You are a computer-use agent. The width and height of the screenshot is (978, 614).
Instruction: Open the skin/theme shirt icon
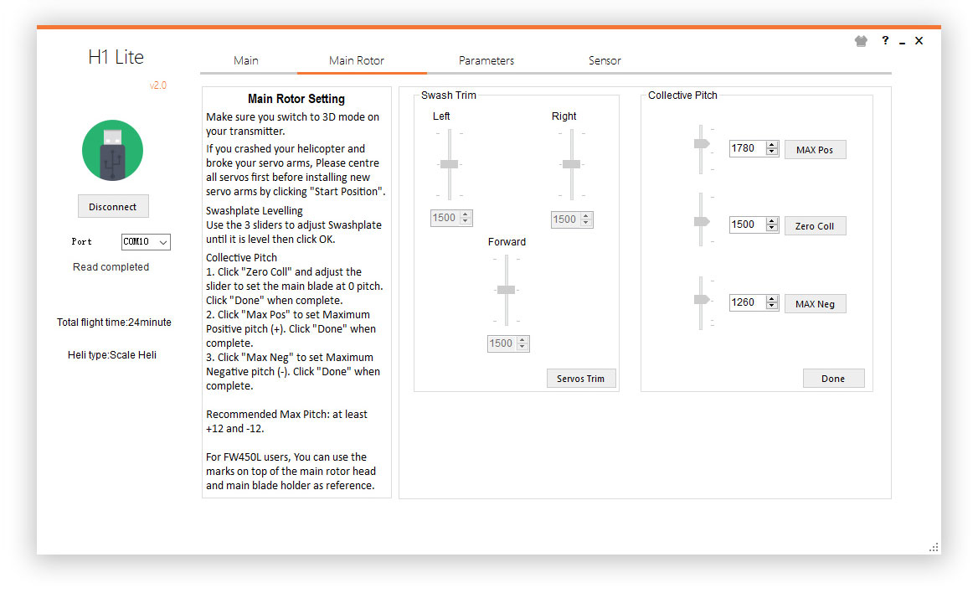pos(861,41)
